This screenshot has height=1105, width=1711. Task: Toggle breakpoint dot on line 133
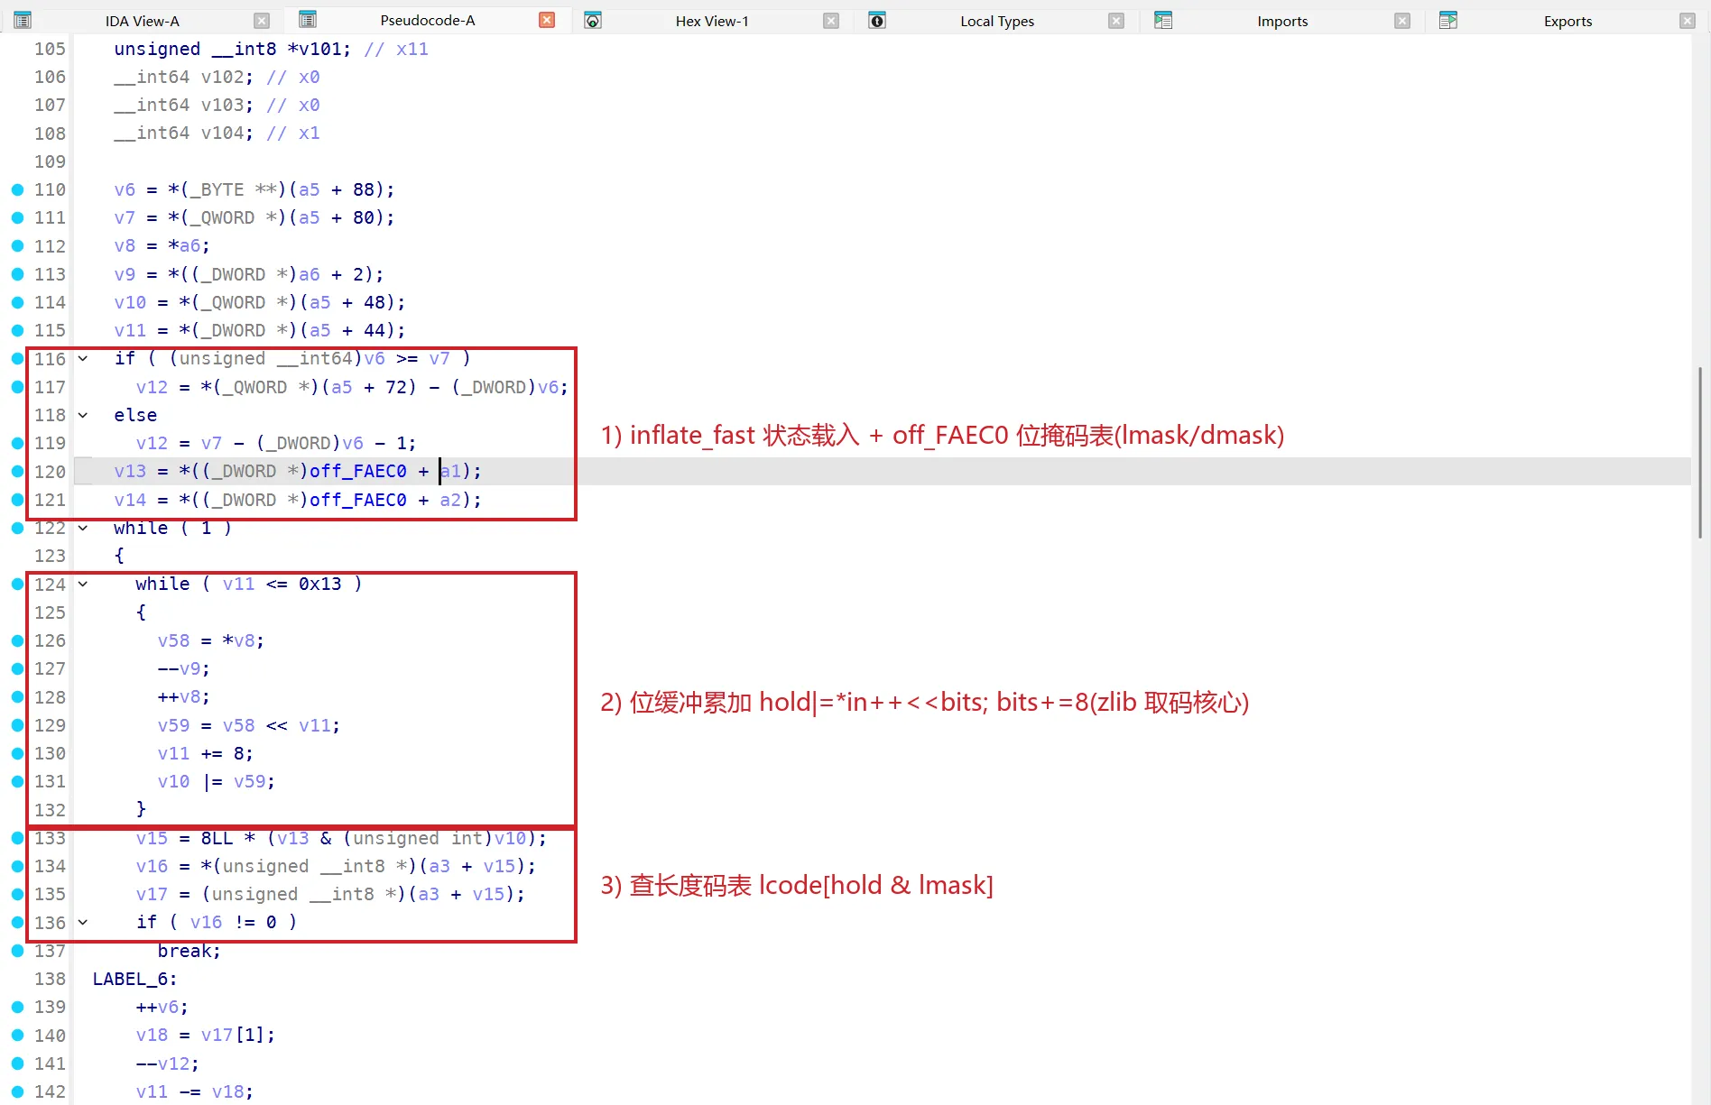[17, 838]
